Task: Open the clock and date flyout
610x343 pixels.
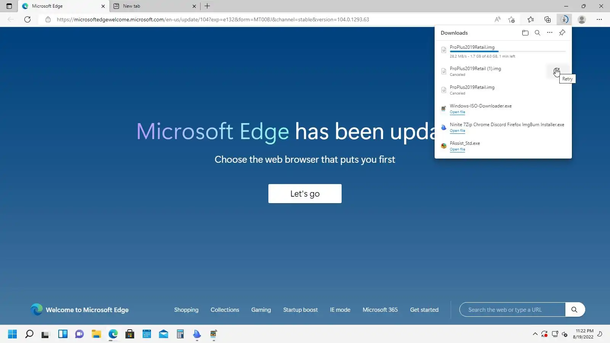Action: click(584, 334)
